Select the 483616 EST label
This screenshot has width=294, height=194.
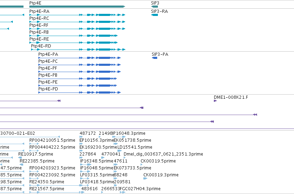(89, 189)
